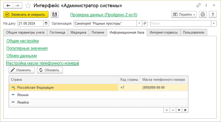Click the row icon next to Российская Федерация

(x=14, y=88)
